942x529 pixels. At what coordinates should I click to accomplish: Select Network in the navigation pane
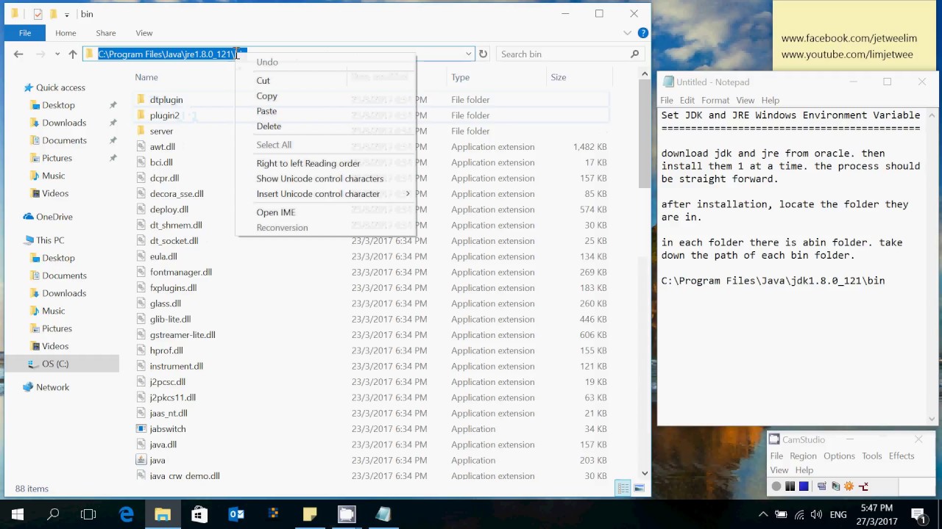(x=52, y=387)
